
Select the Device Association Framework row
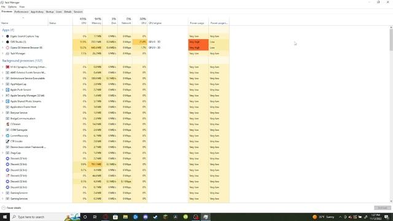point(115,147)
